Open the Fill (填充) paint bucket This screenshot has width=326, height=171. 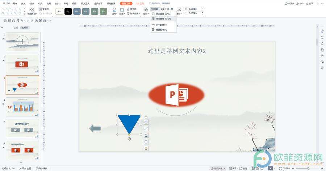114,11
